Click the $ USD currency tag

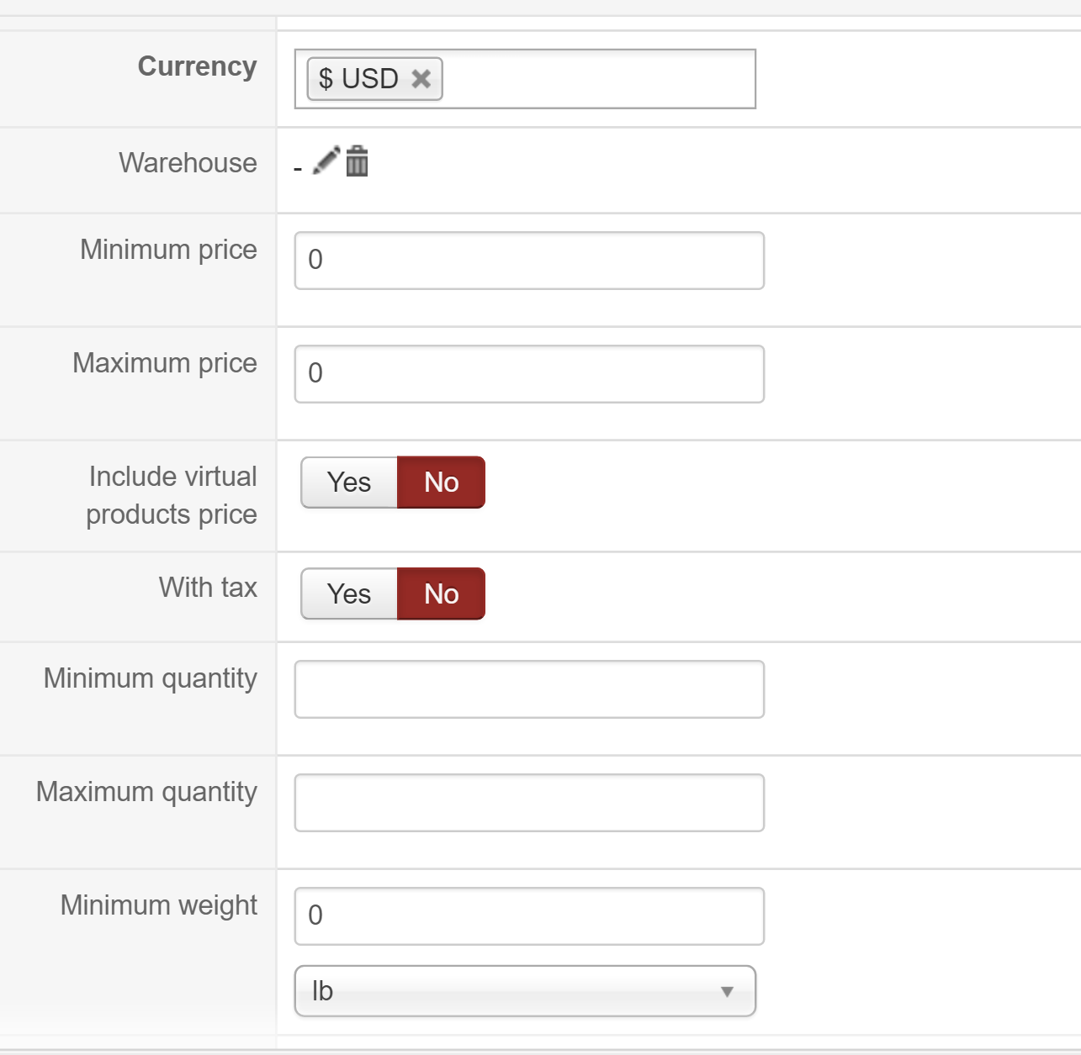coord(359,79)
